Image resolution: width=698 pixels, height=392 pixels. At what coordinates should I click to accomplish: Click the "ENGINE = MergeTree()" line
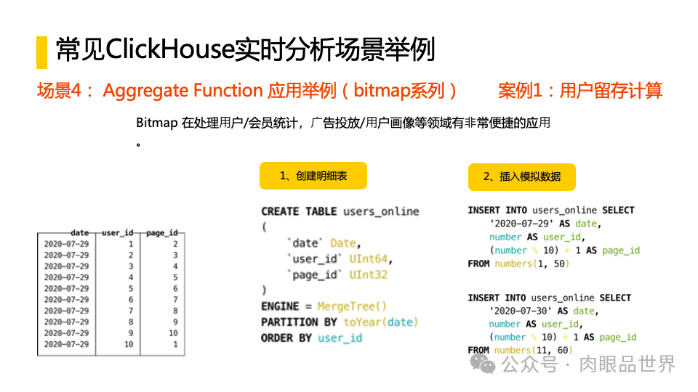pos(324,306)
